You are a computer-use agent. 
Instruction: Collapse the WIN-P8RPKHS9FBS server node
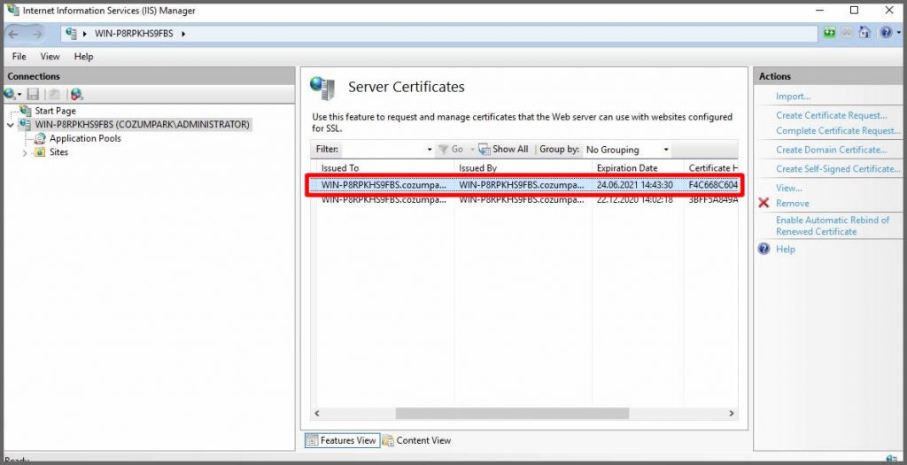point(11,124)
